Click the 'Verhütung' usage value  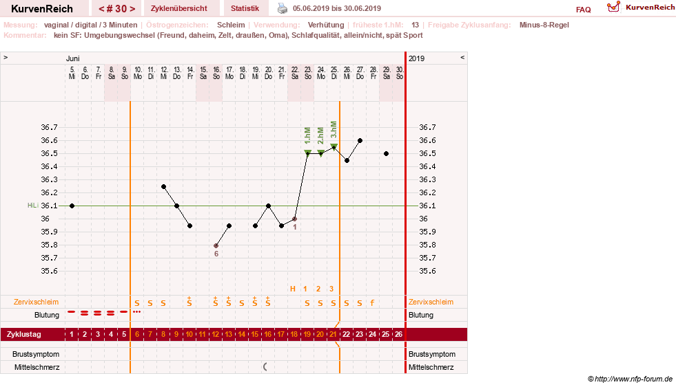coord(326,25)
